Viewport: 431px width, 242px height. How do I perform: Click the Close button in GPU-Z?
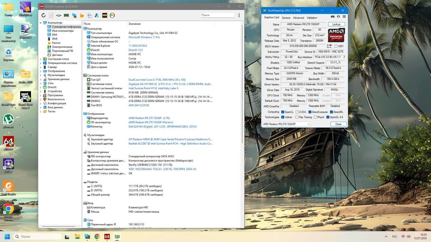[338, 124]
